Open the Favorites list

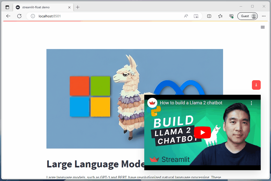pyautogui.click(x=220, y=16)
